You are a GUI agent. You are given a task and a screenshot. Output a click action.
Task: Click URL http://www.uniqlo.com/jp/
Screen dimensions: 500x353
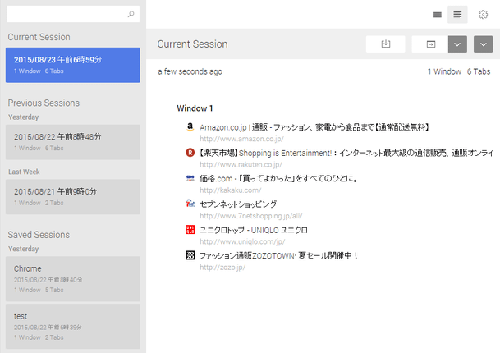242,241
